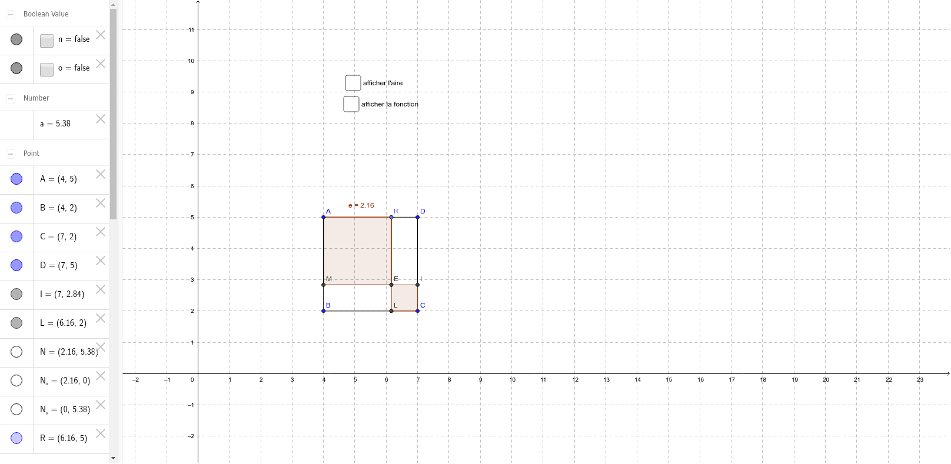Screen dimensions: 951x464
Task: Select movable point R on the graph
Action: point(391,218)
